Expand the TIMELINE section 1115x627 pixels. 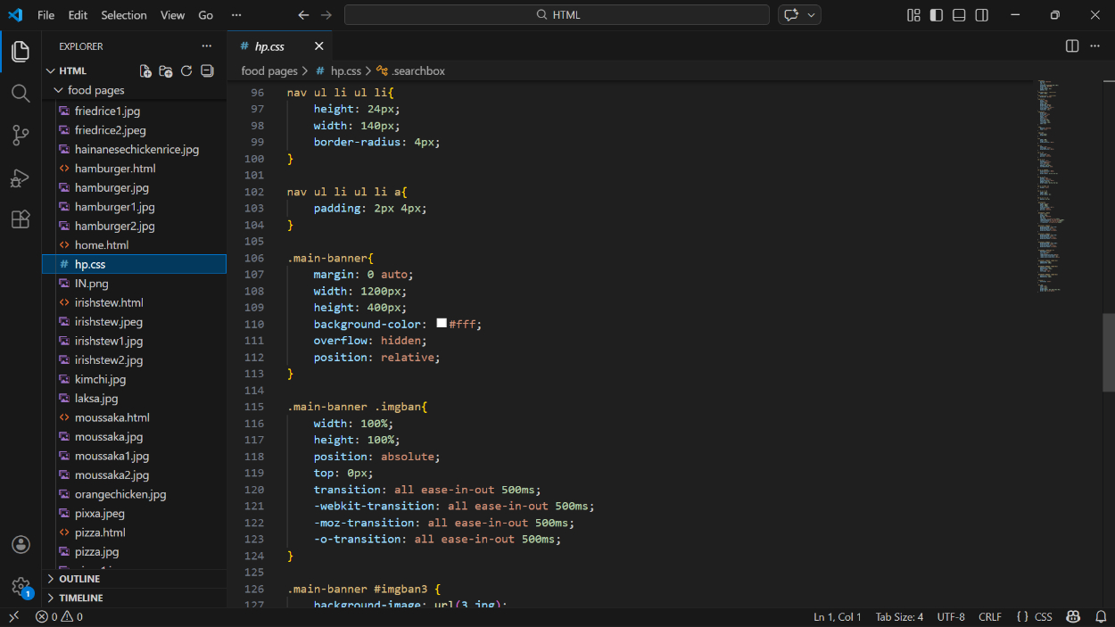pyautogui.click(x=80, y=598)
